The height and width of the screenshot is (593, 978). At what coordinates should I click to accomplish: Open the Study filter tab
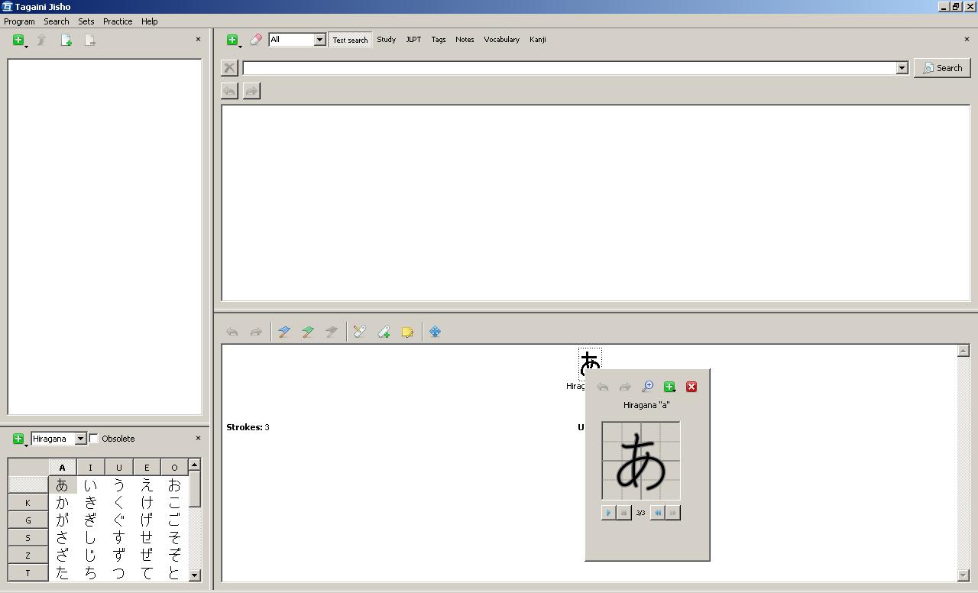(386, 40)
